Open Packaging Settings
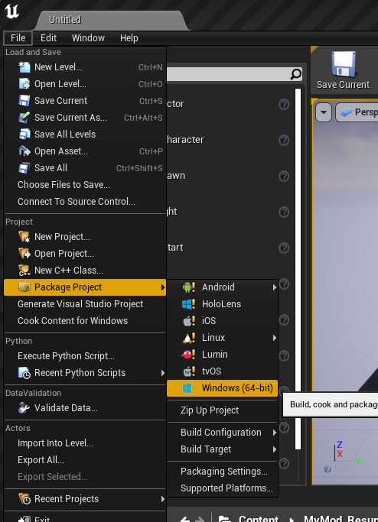378x522 pixels. [223, 471]
